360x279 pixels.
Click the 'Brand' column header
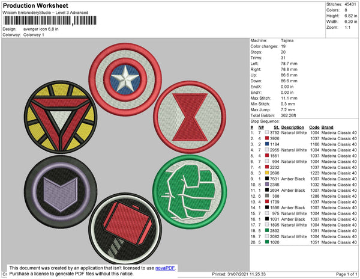[x=328, y=127]
